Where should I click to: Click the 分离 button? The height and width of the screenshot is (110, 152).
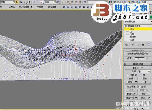(x=145, y=82)
